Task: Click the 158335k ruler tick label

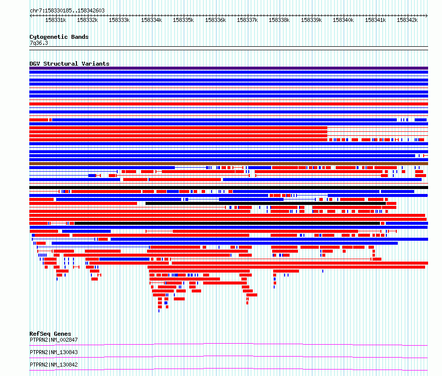Action: (x=183, y=20)
